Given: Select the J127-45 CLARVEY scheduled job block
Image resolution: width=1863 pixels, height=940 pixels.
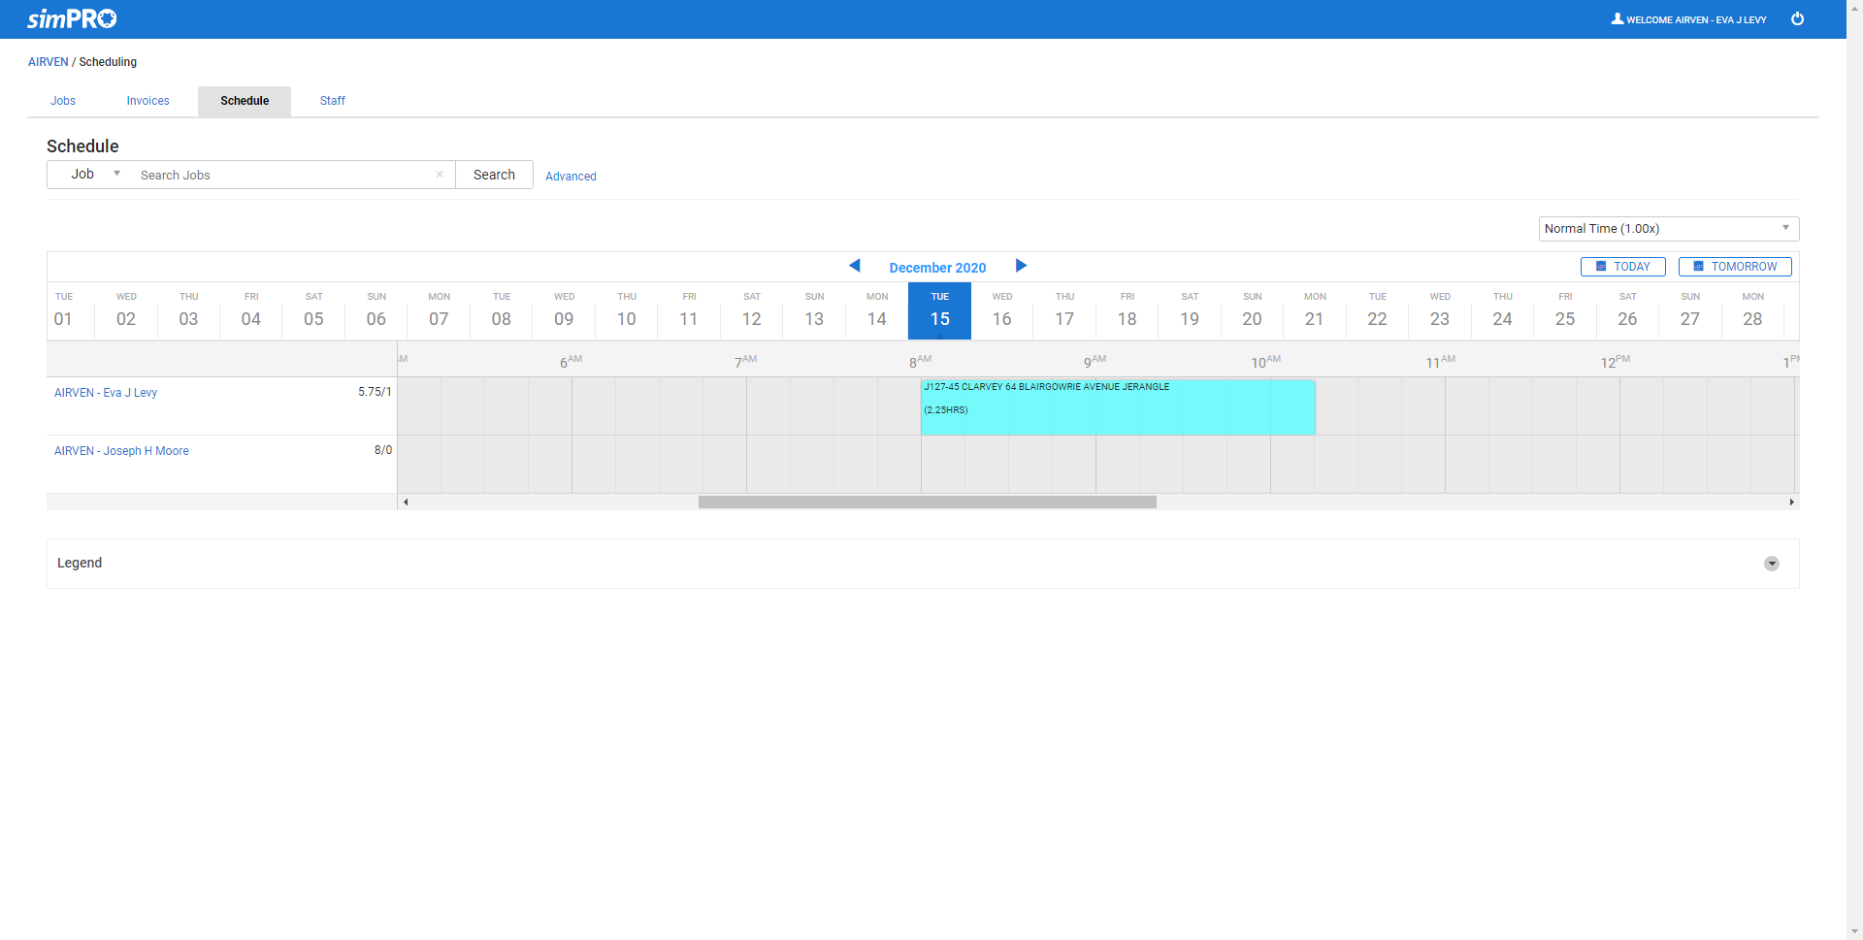Looking at the screenshot, I should (x=1117, y=406).
